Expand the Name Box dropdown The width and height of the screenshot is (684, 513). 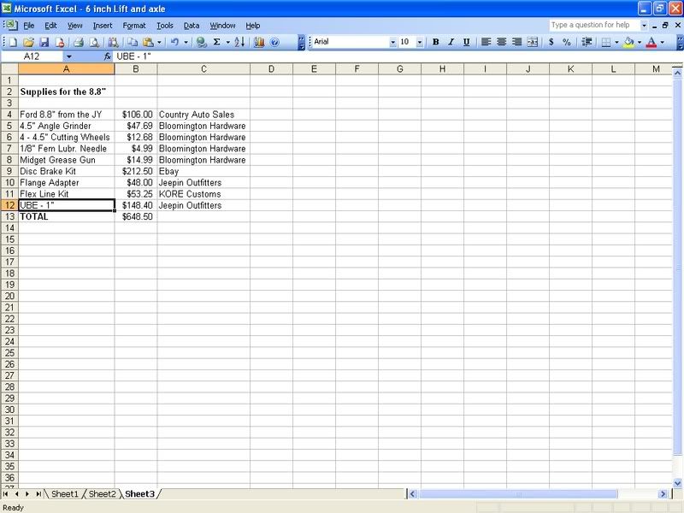point(69,56)
